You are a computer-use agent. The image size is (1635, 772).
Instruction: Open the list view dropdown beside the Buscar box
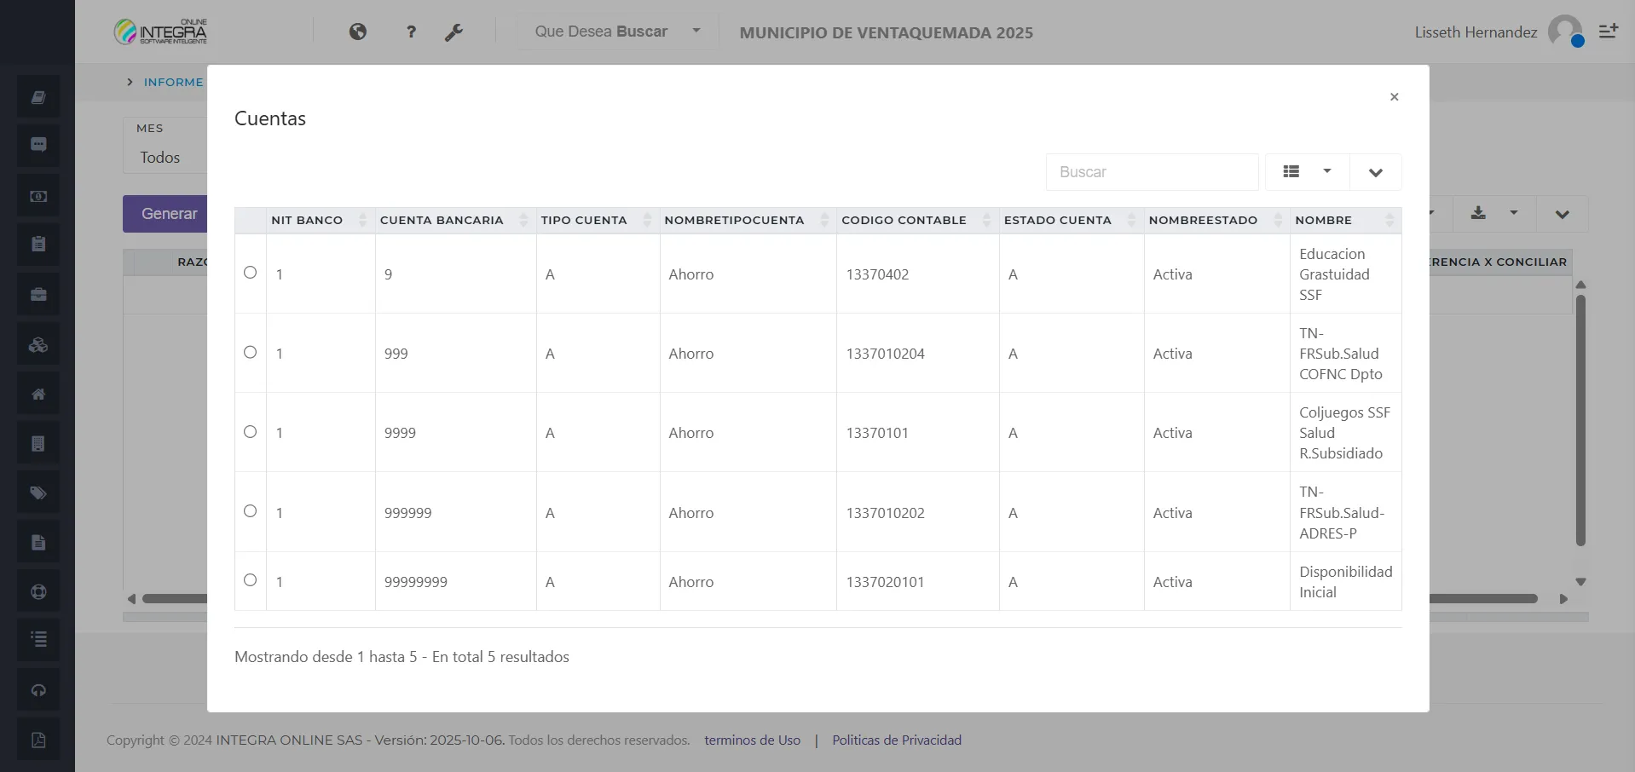coord(1306,171)
